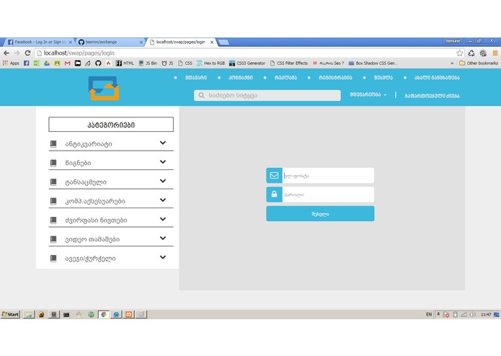Click the magnifier icon in the search box
Screen dimensions: 501x356
click(x=201, y=95)
